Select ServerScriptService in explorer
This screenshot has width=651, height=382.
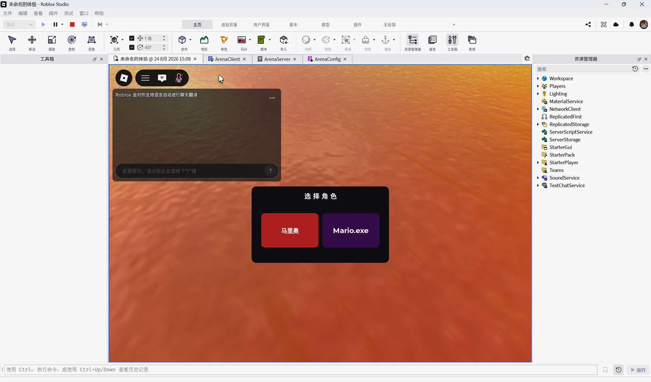[x=571, y=132]
